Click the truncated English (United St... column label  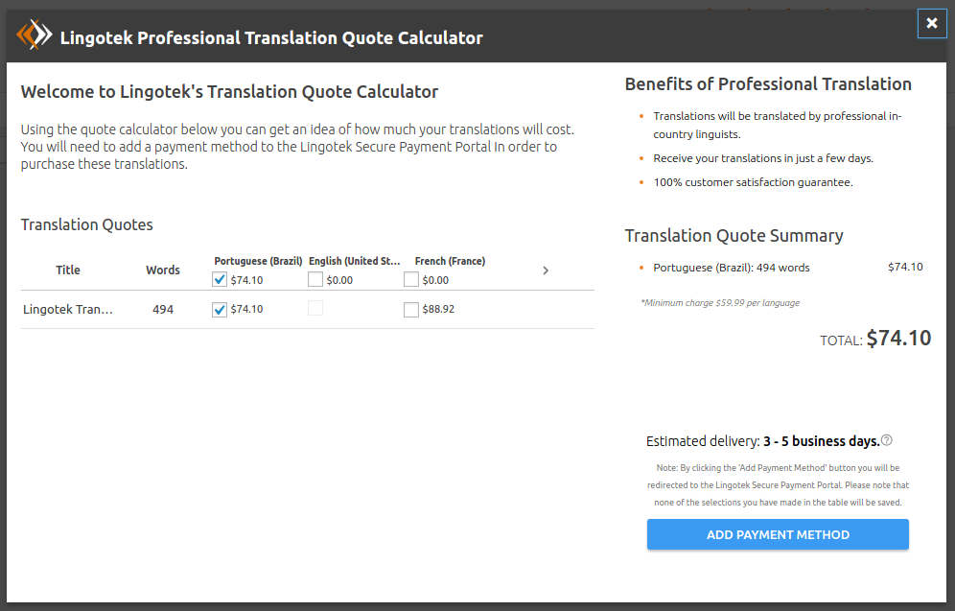point(354,261)
